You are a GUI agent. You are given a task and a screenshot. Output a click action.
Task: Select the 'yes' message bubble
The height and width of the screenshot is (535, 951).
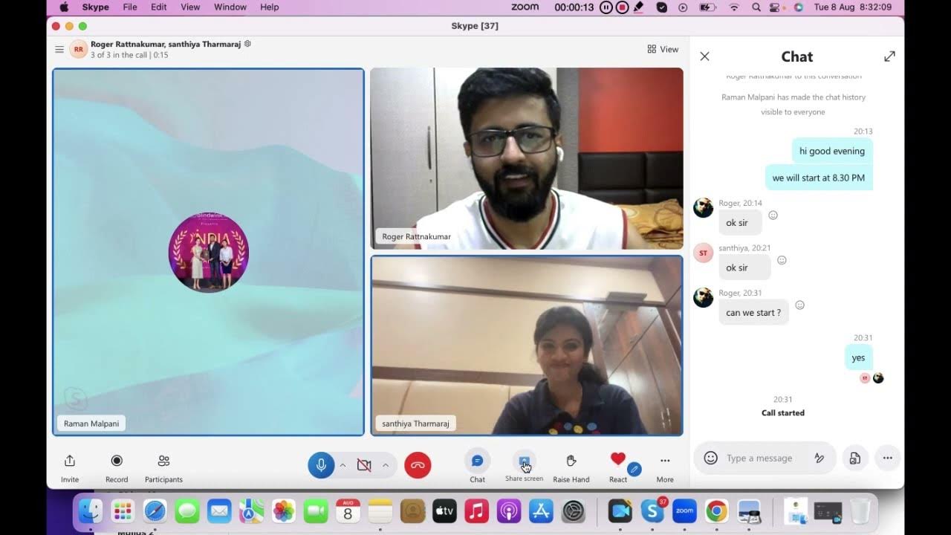pos(858,357)
